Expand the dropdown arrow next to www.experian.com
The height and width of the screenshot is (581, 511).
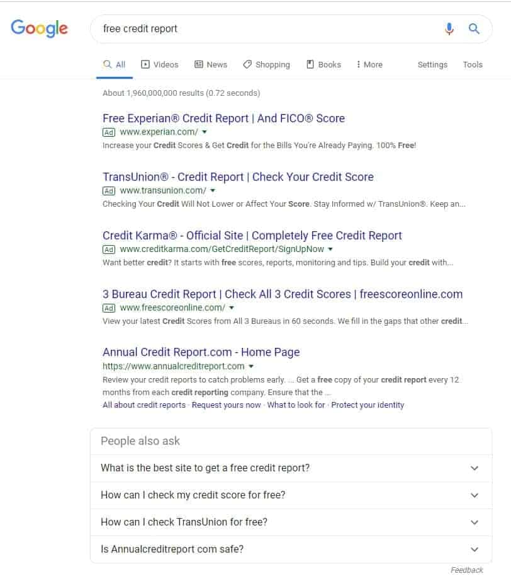[205, 132]
